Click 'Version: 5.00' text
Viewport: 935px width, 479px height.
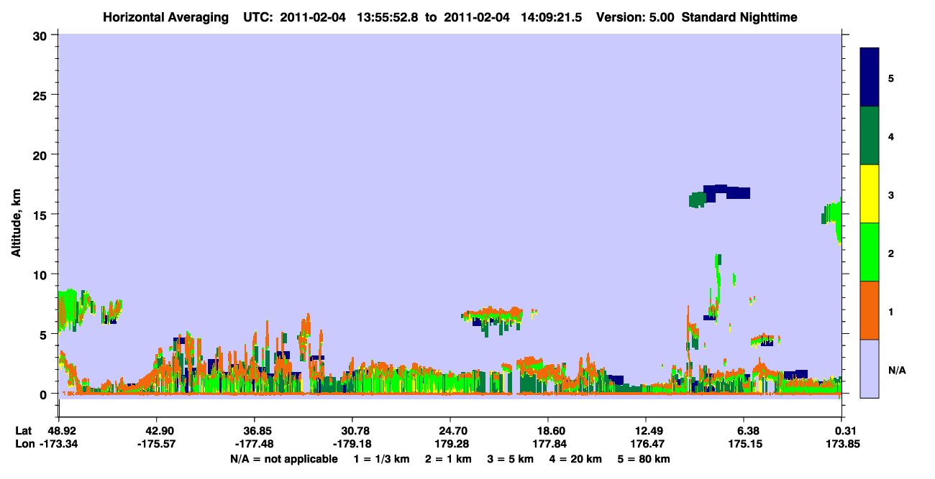click(635, 17)
